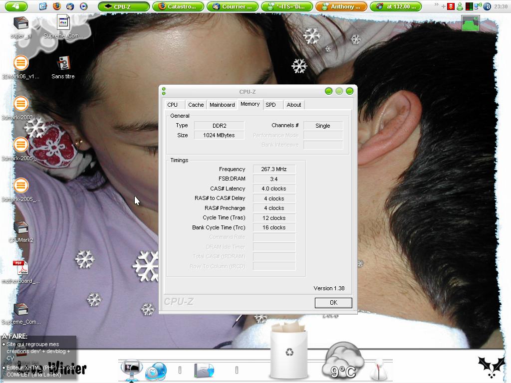Launch Thunderbird from the quick launch bar
Viewport: 511px width, 383px height.
click(x=70, y=6)
